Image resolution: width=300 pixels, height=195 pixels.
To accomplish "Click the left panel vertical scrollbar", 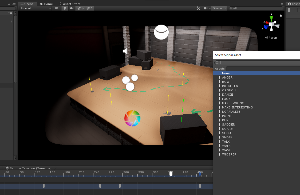I will tap(15, 49).
